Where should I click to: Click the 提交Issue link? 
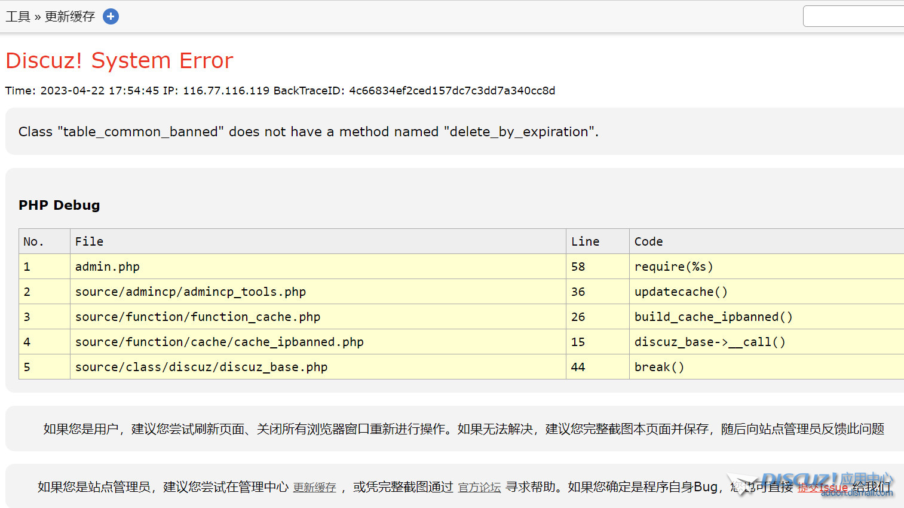pos(823,488)
